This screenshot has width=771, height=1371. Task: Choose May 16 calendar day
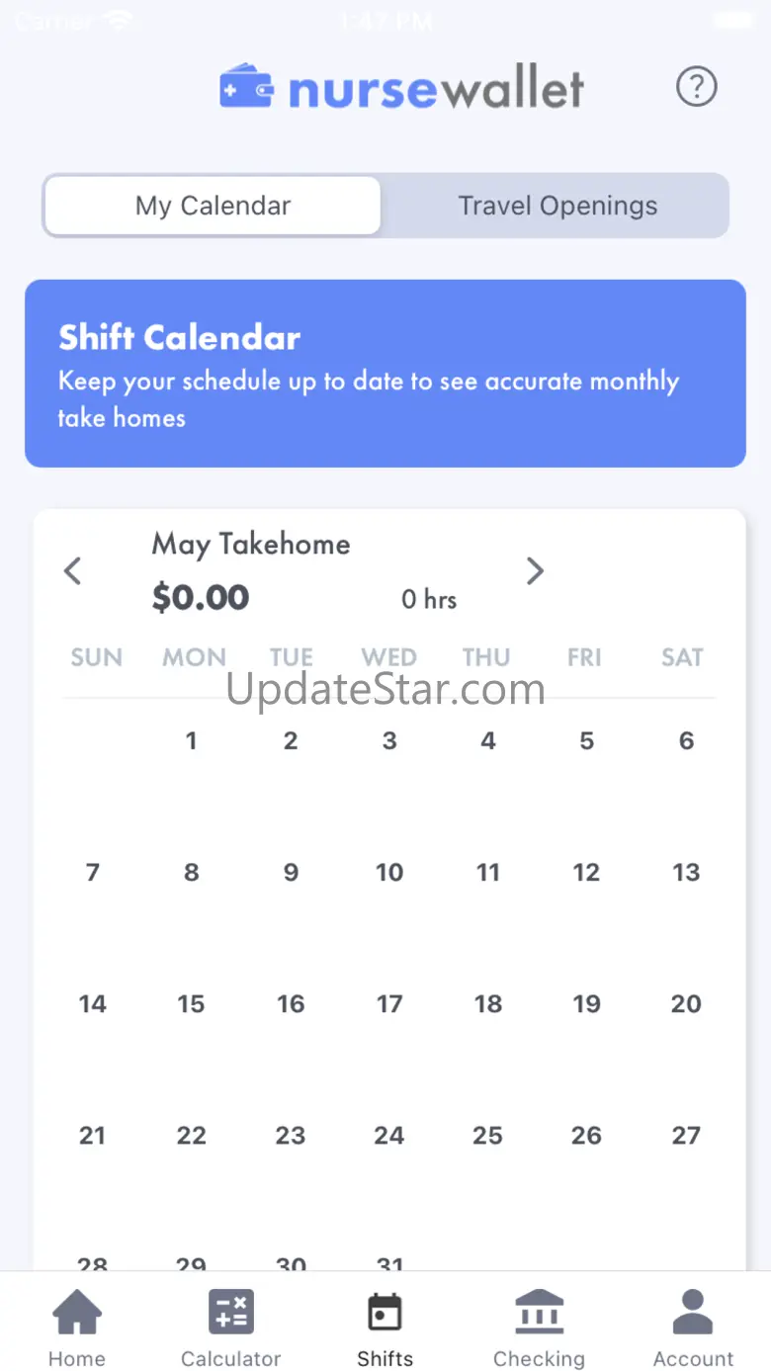(291, 1003)
